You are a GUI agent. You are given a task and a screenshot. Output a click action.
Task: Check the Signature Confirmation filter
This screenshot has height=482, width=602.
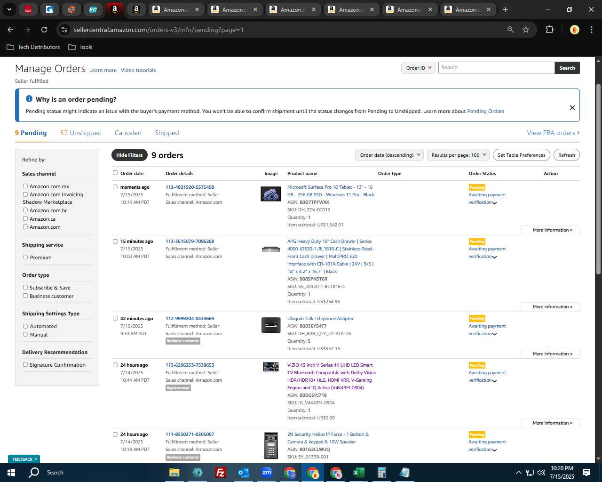pos(25,364)
